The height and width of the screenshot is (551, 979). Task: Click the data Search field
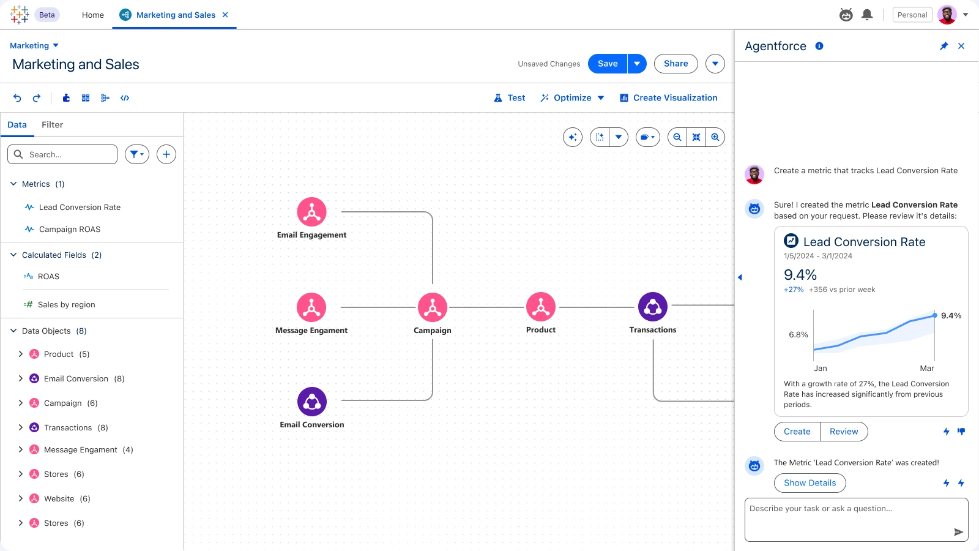click(x=62, y=154)
